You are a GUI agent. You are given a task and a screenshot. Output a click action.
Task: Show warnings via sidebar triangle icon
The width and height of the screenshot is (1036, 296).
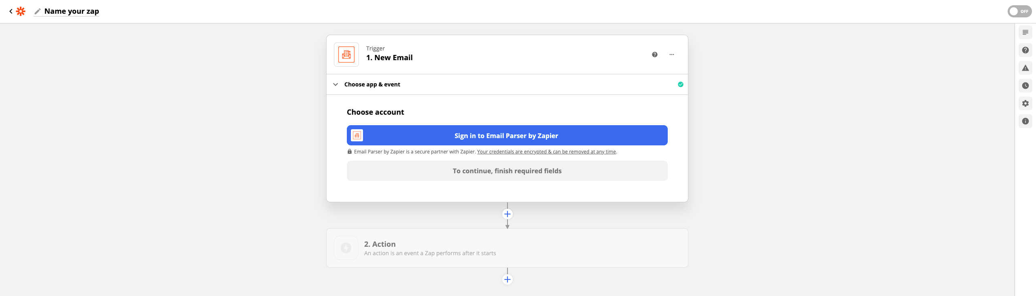(1025, 68)
